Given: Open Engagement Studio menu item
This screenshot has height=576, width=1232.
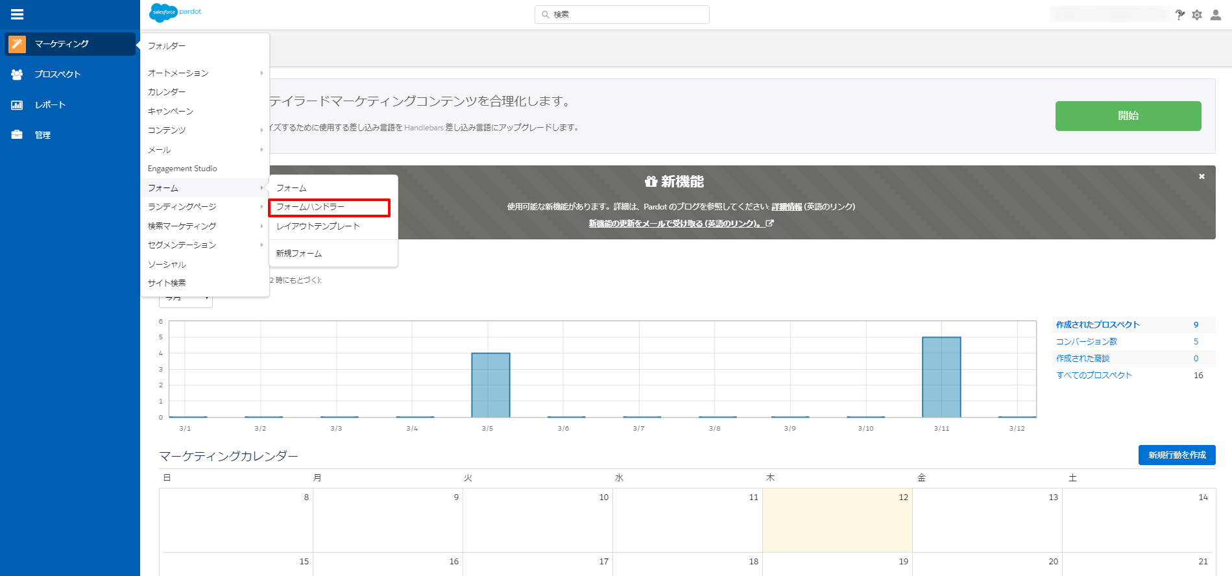Looking at the screenshot, I should click(182, 169).
